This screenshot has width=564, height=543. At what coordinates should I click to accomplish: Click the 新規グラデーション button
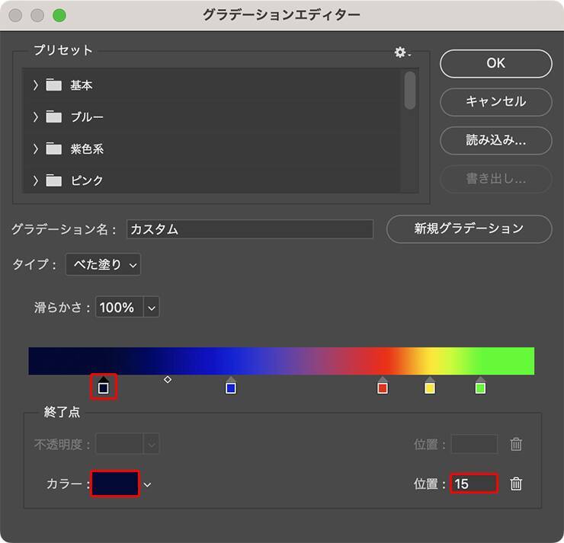(x=469, y=228)
